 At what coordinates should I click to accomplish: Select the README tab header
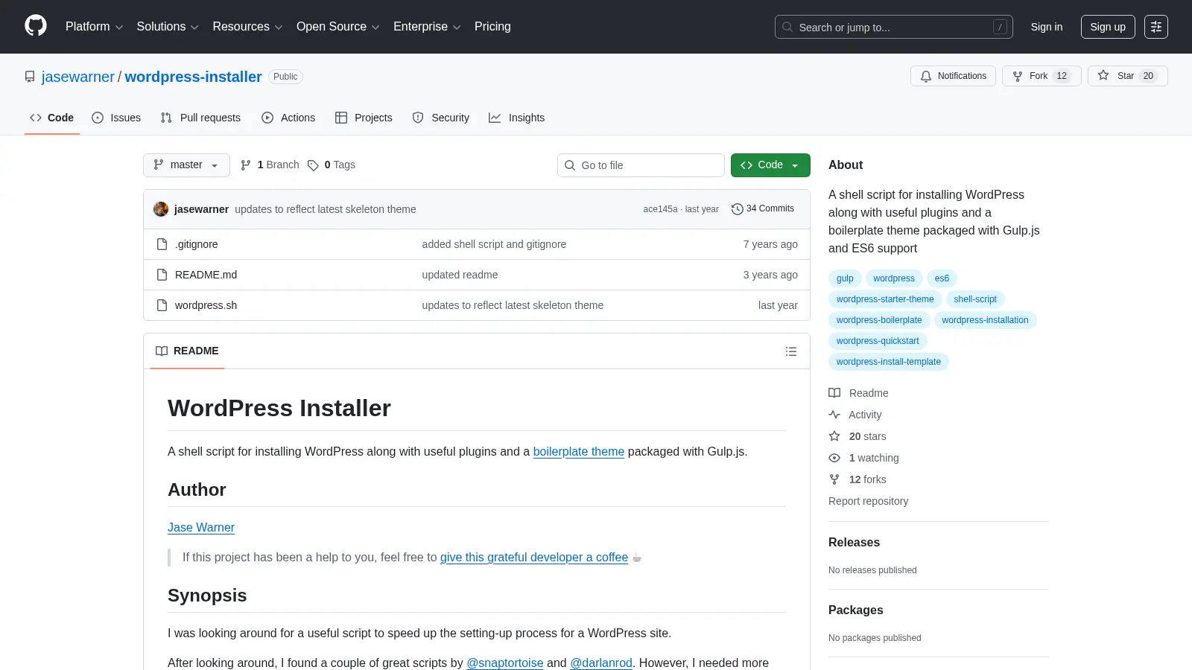pos(187,351)
